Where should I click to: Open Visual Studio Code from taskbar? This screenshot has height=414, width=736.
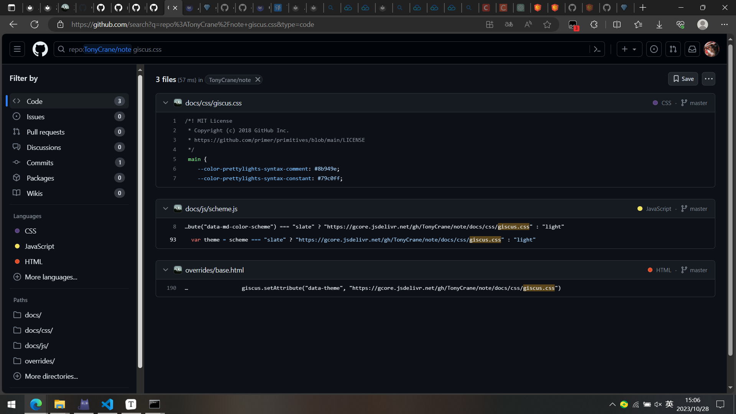[107, 404]
